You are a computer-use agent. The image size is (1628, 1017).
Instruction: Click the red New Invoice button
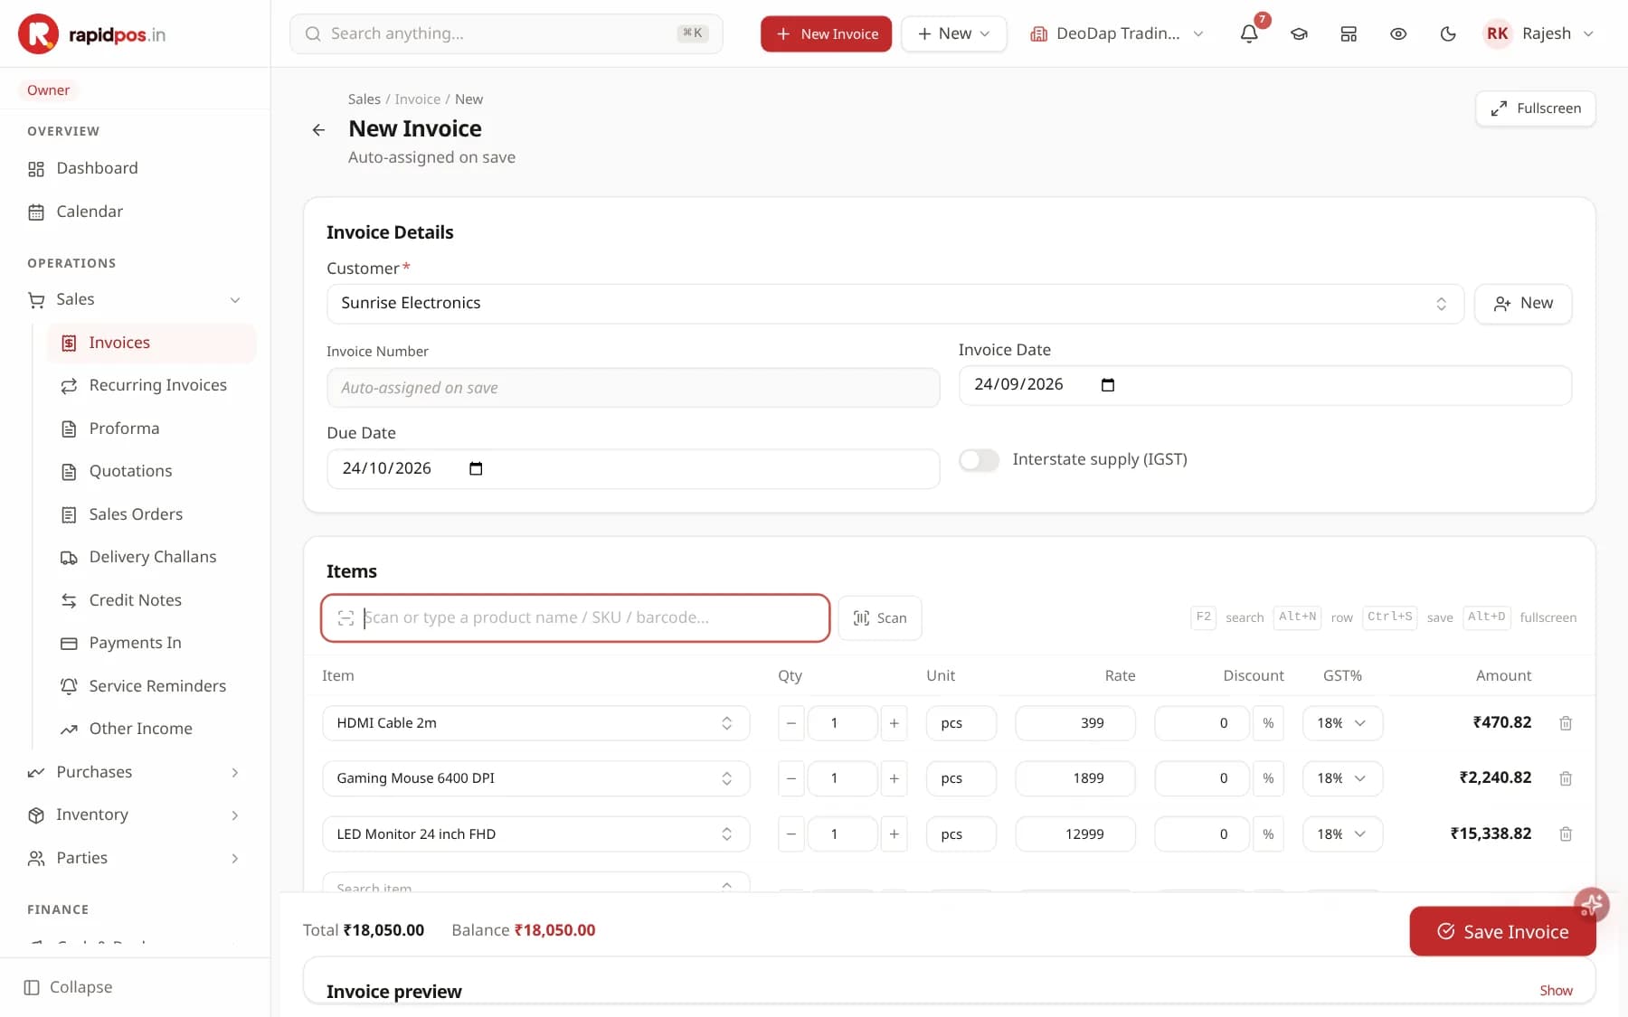tap(826, 33)
